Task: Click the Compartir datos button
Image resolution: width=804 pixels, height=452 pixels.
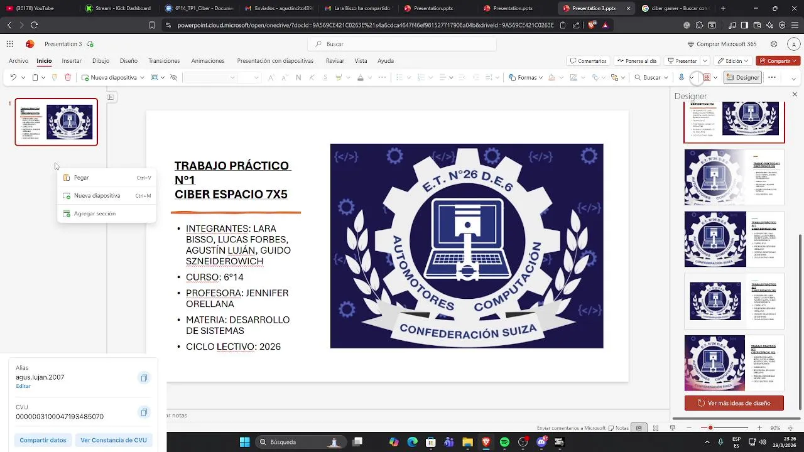Action: point(43,440)
